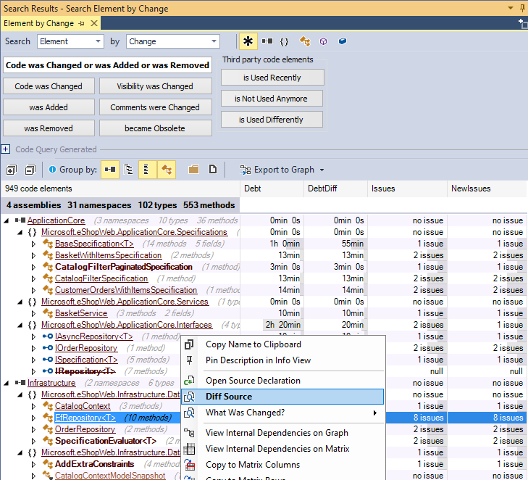Choose Diff Source from context menu
528x480 pixels.
[282, 397]
